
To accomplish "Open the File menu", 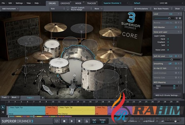I will tap(4, 3).
